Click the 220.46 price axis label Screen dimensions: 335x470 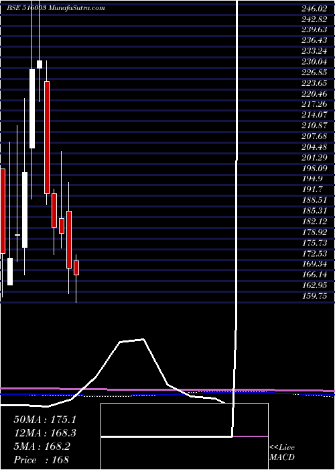click(x=314, y=94)
